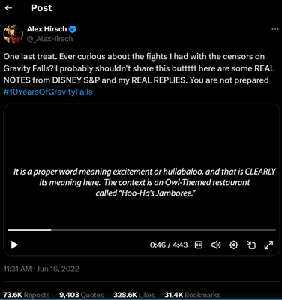Toggle picture-in-picture mode for the video
The height and width of the screenshot is (300, 282).
251,244
